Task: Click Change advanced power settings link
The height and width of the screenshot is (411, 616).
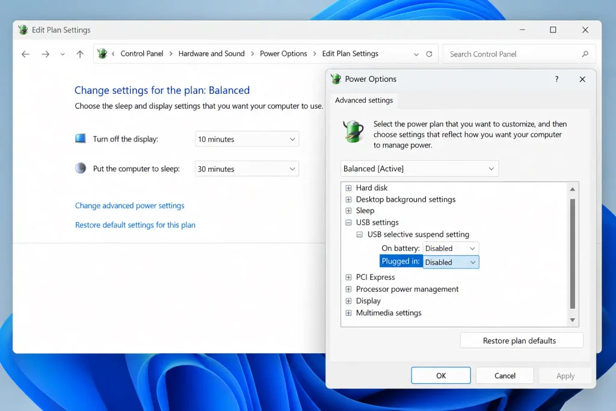Action: tap(130, 206)
